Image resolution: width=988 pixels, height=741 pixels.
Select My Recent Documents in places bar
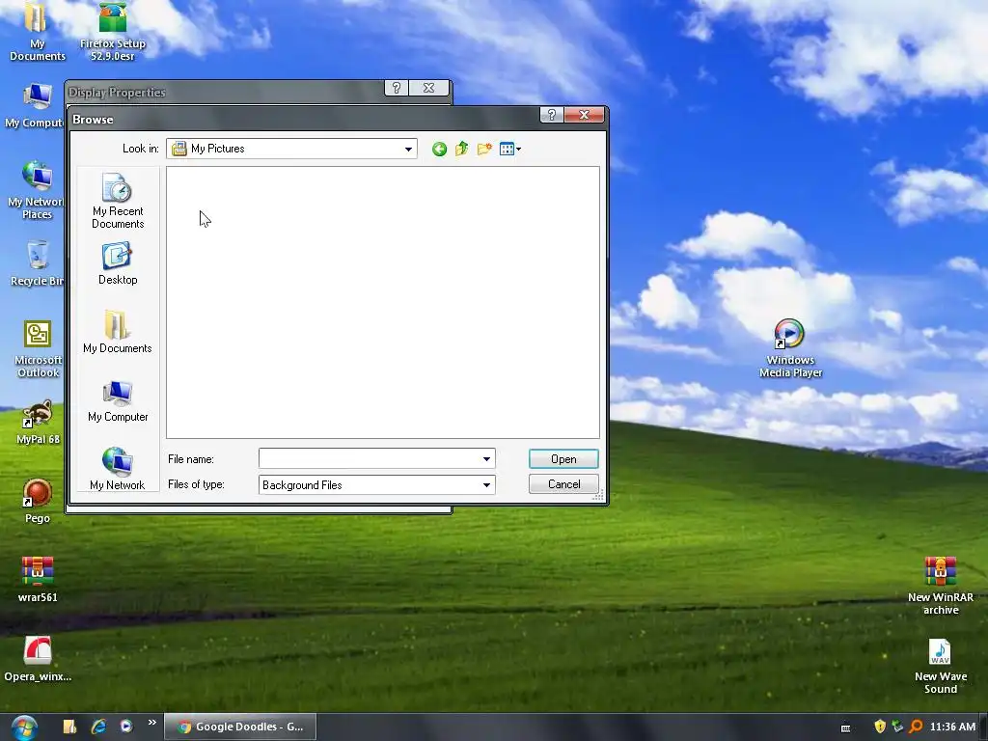(x=118, y=201)
